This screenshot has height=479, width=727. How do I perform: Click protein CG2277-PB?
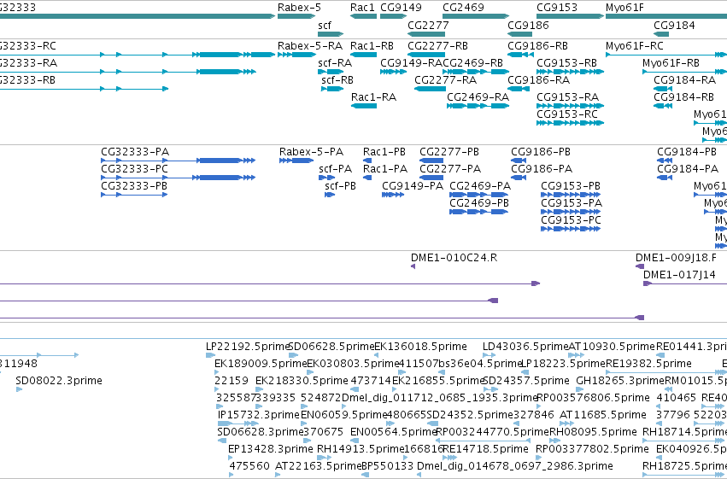(431, 161)
